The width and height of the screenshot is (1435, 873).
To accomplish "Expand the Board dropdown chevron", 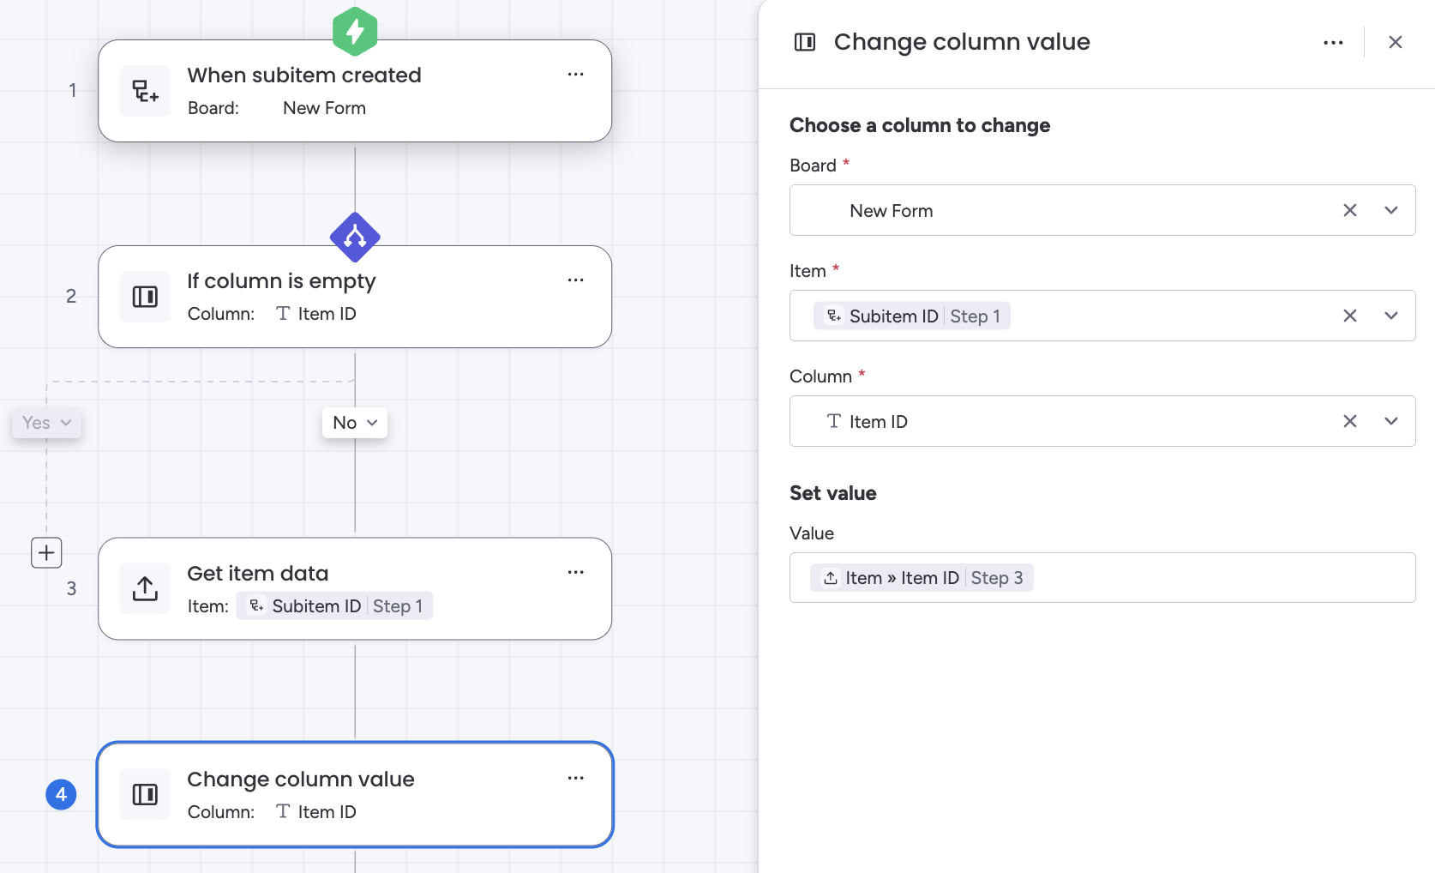I will tap(1390, 210).
